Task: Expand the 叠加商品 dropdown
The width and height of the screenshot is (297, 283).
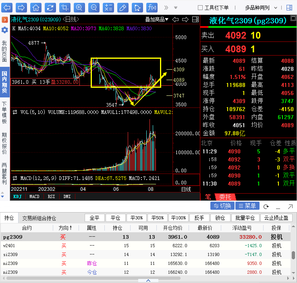Action: click(x=157, y=19)
